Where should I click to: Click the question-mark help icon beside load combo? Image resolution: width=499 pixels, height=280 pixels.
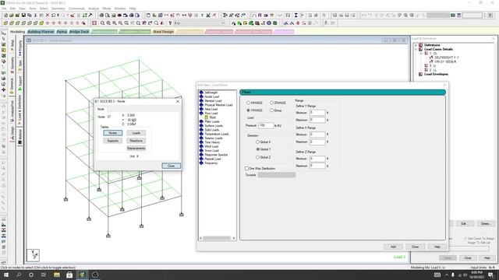[170, 23]
